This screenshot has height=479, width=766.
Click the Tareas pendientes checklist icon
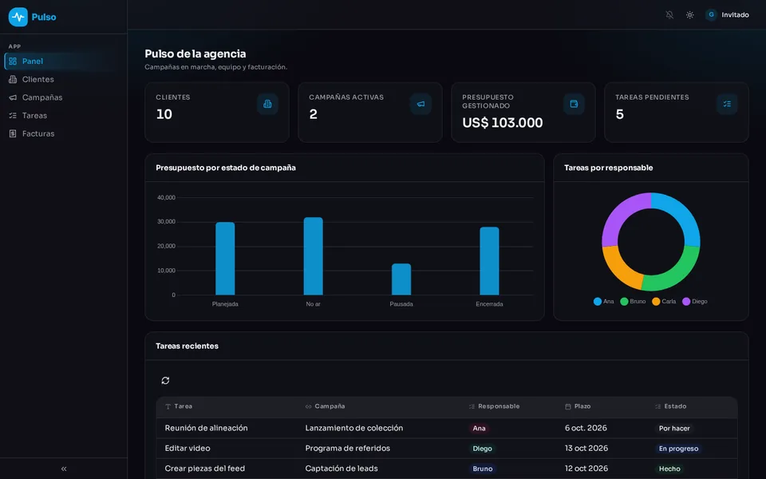[x=727, y=104]
